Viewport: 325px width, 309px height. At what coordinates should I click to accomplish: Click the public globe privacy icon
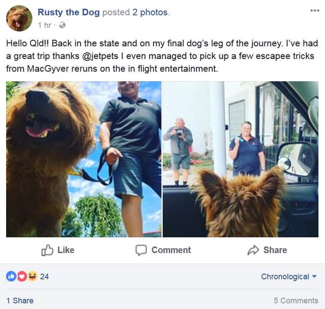coord(62,24)
